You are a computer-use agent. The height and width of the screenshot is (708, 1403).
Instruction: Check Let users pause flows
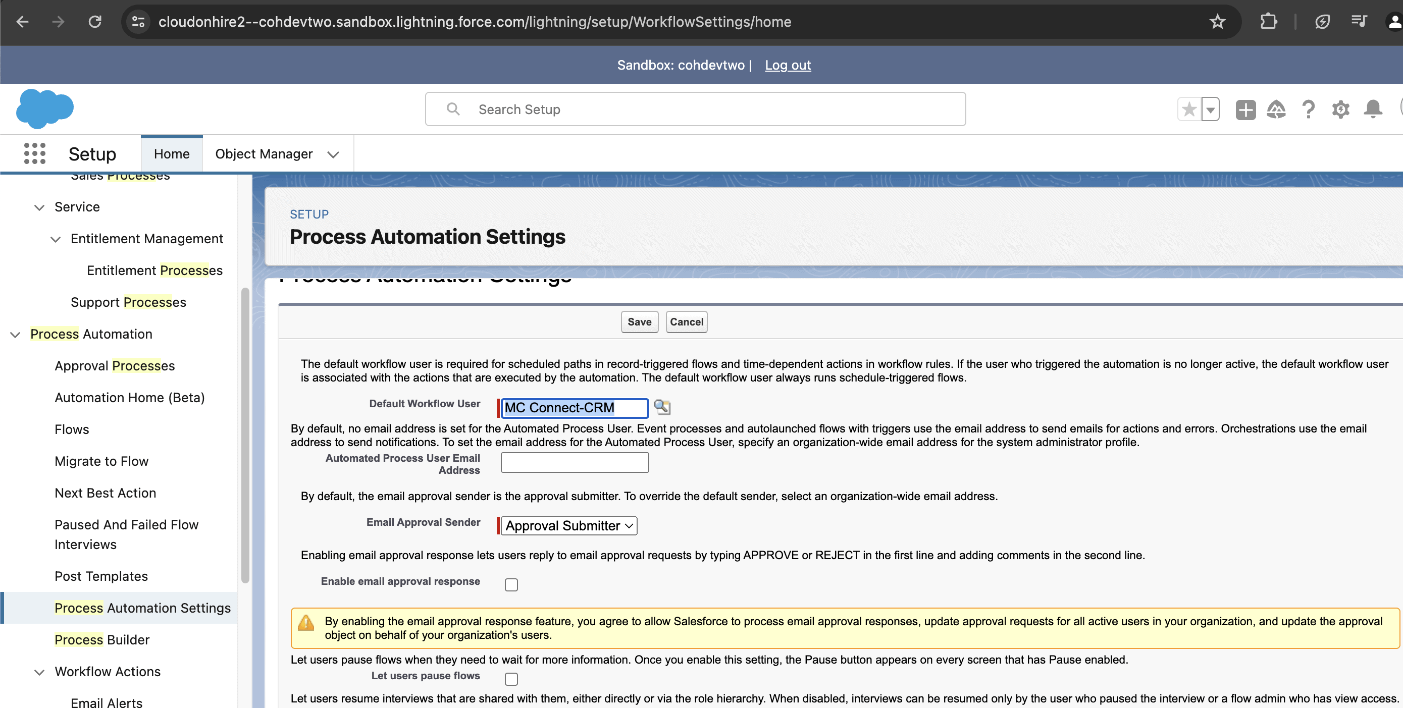(x=511, y=679)
